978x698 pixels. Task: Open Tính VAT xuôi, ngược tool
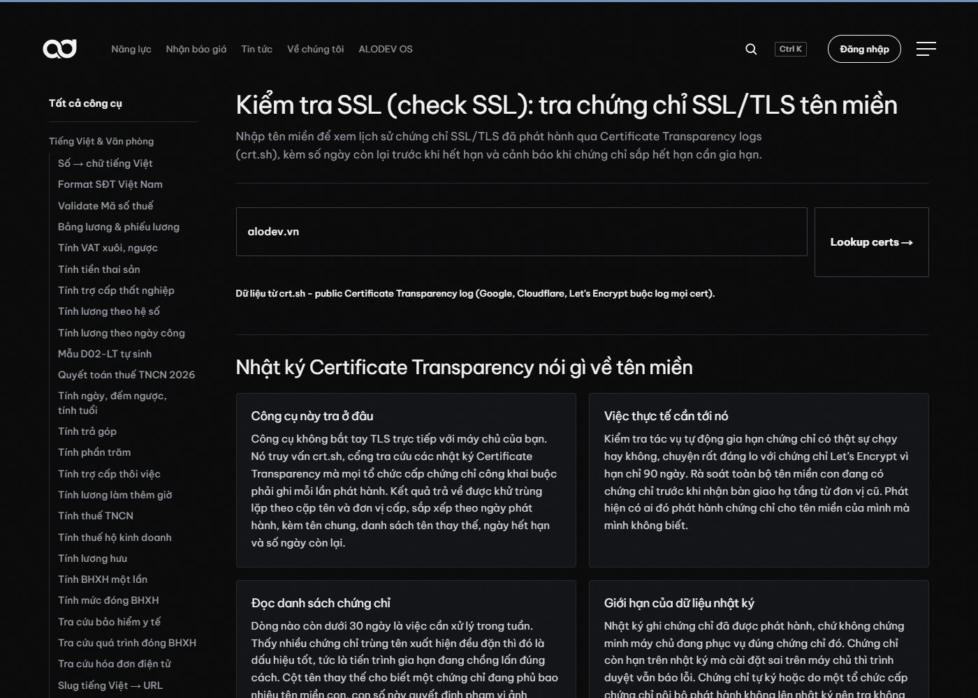[x=108, y=248]
